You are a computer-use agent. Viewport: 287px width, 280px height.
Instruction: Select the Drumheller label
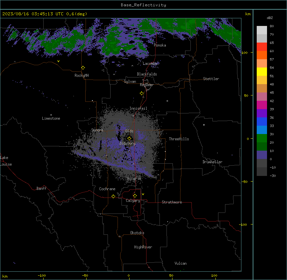click(212, 162)
